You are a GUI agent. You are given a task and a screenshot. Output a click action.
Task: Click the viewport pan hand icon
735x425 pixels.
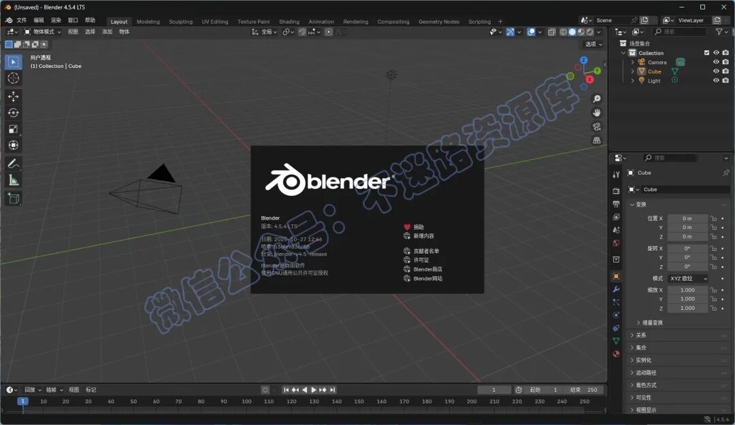(x=597, y=113)
